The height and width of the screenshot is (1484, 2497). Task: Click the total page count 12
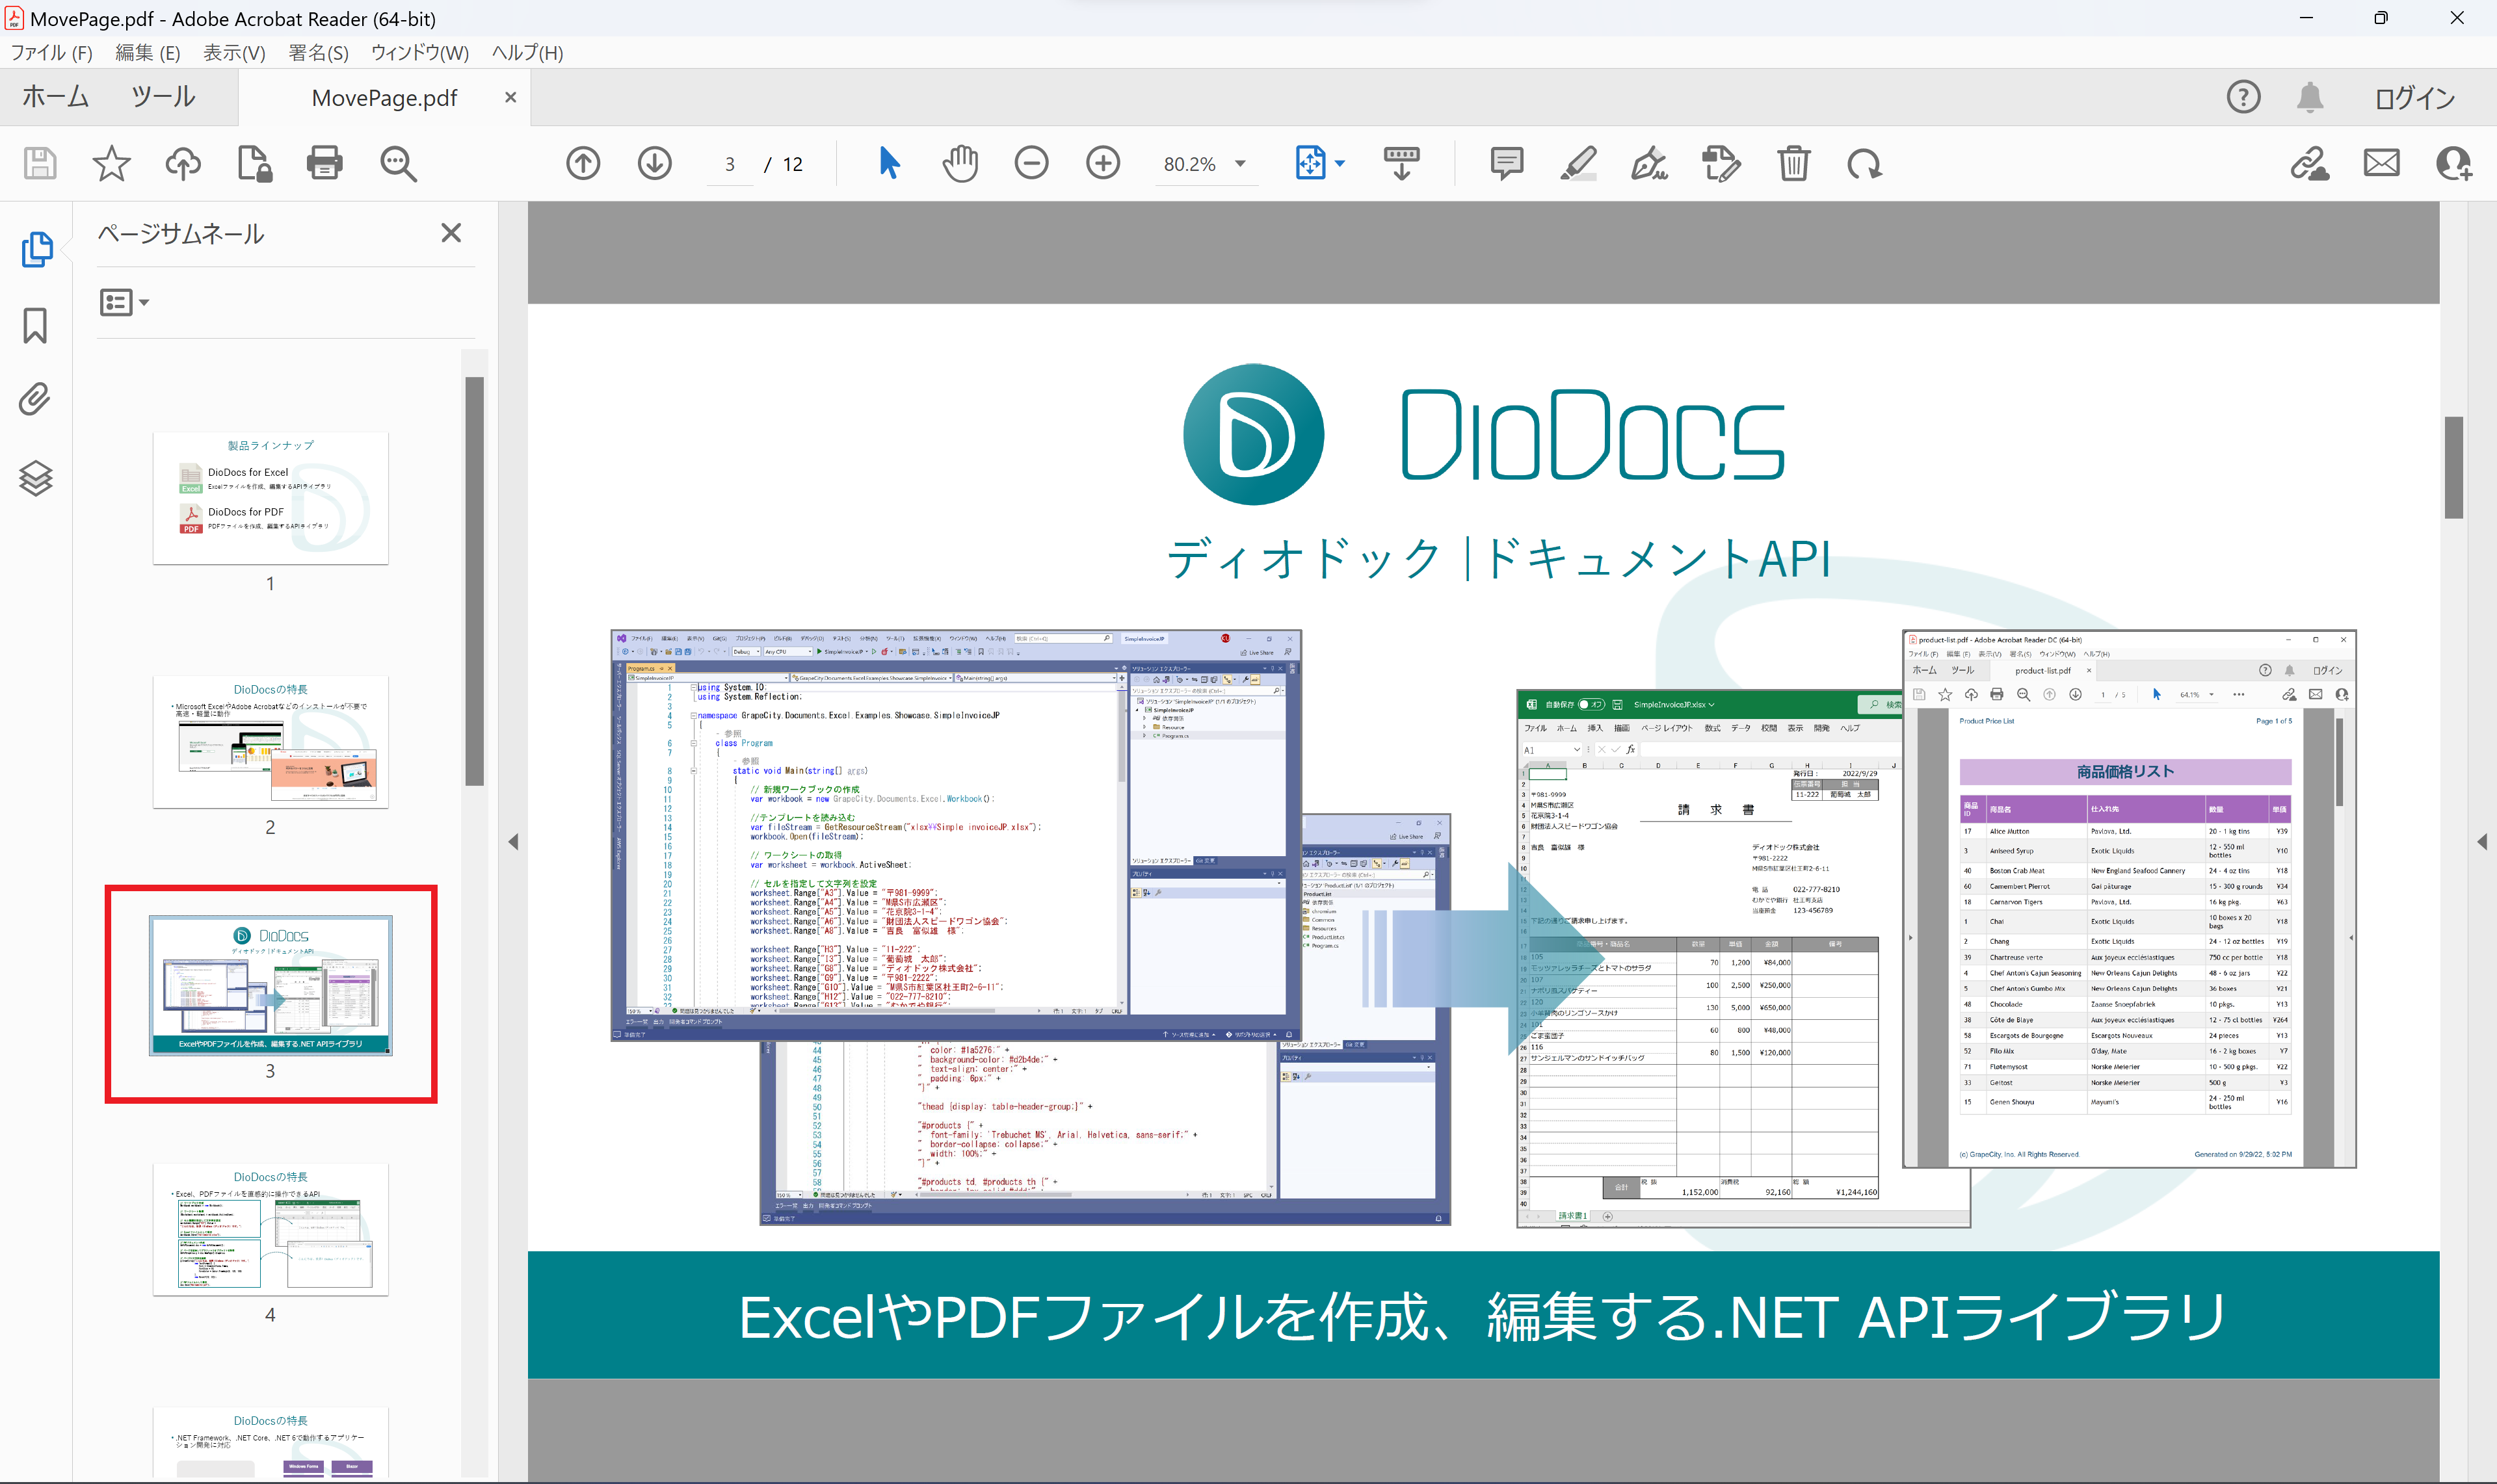[x=793, y=164]
